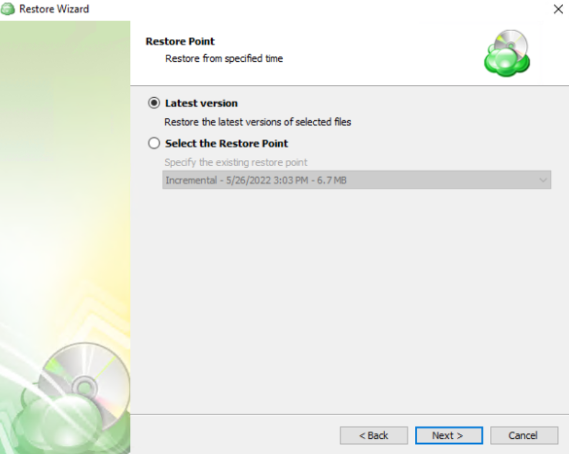Click the Latest version label text

(201, 103)
